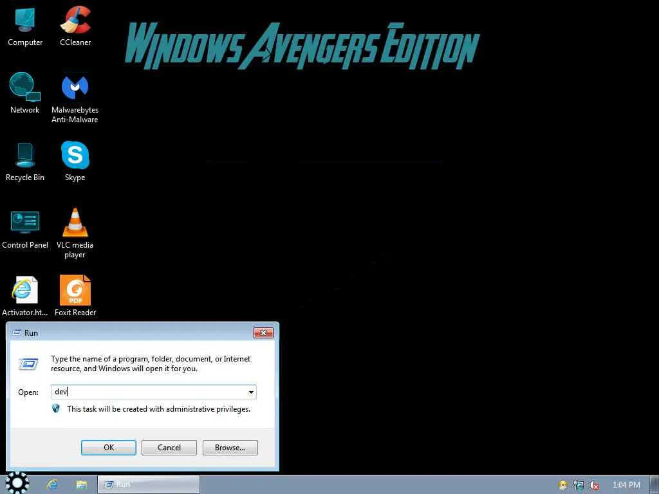This screenshot has width=659, height=494.
Task: Launch Skype from the desktop
Action: (x=75, y=161)
